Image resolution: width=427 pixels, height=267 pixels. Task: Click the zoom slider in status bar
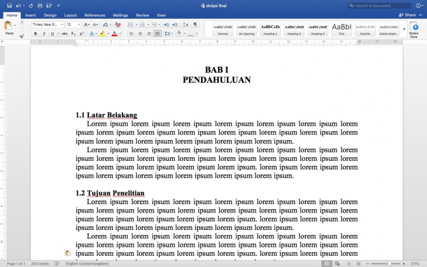[389, 264]
